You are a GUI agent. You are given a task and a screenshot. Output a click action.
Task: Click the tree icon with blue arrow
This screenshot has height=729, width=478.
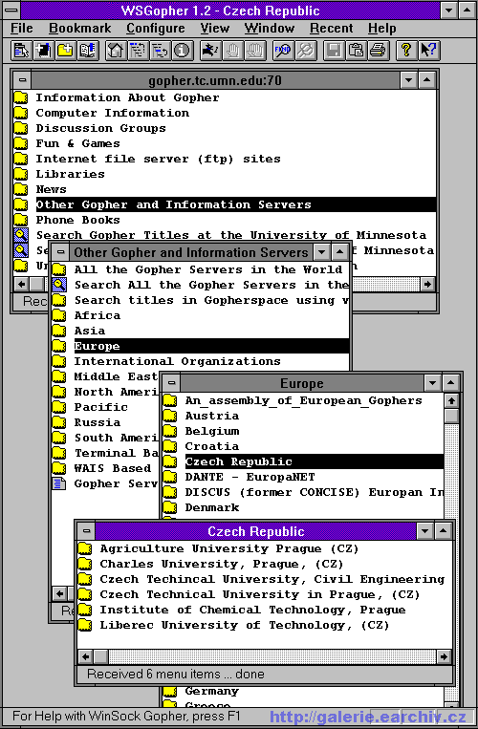pos(161,50)
